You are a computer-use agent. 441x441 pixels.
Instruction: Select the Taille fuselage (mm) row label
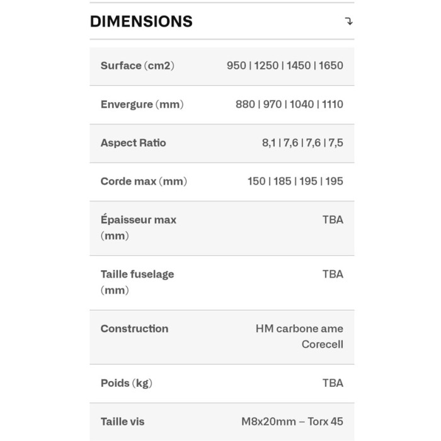[x=137, y=282]
